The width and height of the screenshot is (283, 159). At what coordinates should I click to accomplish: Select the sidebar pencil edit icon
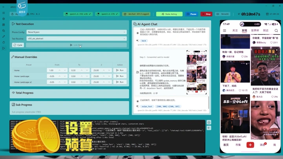(x=4, y=36)
